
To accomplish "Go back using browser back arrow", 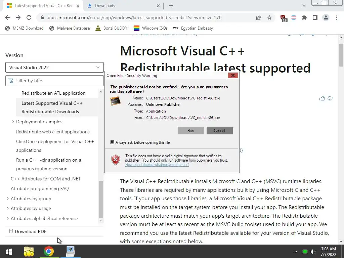I will (x=7, y=17).
